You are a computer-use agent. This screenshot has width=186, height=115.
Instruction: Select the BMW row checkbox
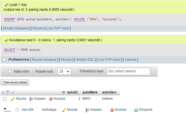coord(5,99)
